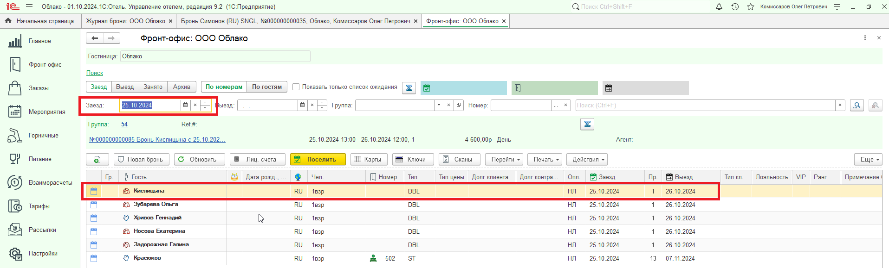Screen dimensions: 889x268
Task: Click green door legend bar
Action: (555, 88)
